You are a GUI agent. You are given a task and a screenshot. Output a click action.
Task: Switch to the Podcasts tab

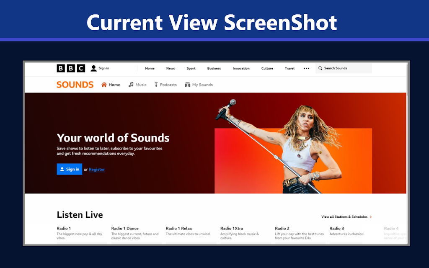point(168,85)
